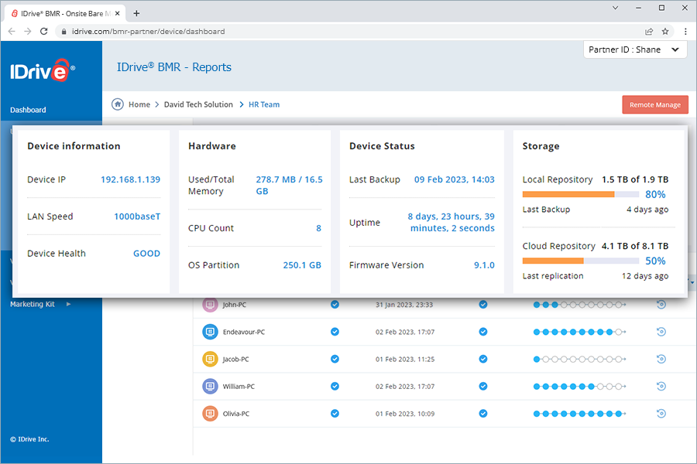Open the Endeavour-PC device icon

[x=210, y=332]
